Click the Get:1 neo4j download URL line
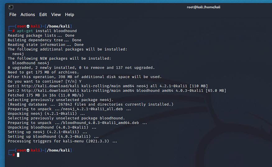 (x=108, y=86)
